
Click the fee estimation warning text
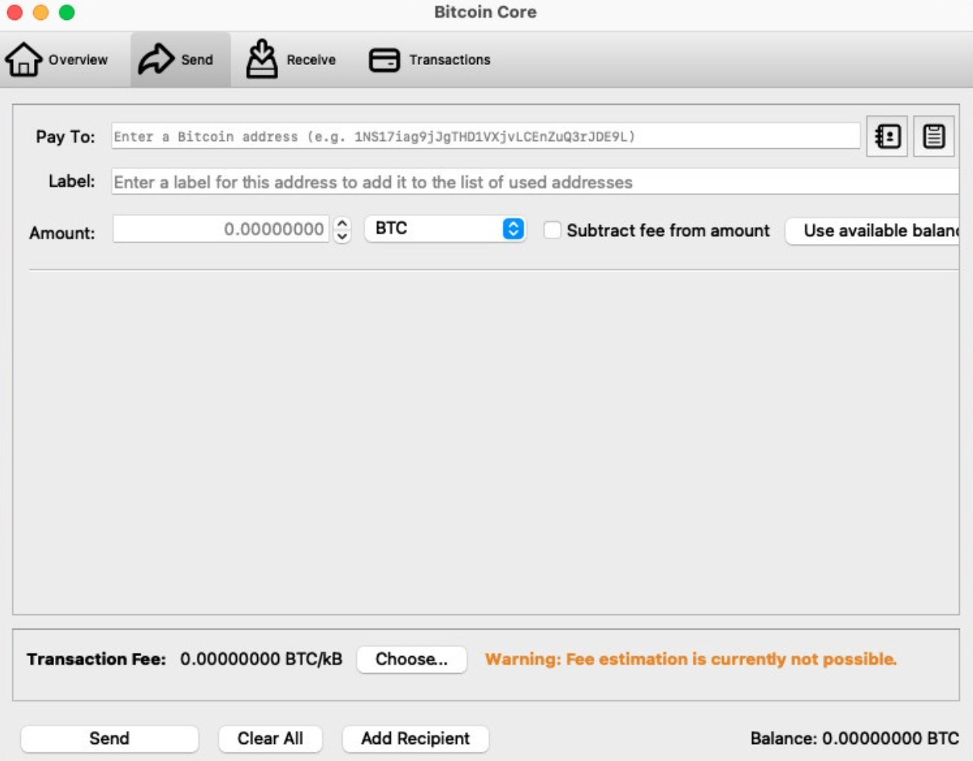(x=690, y=659)
